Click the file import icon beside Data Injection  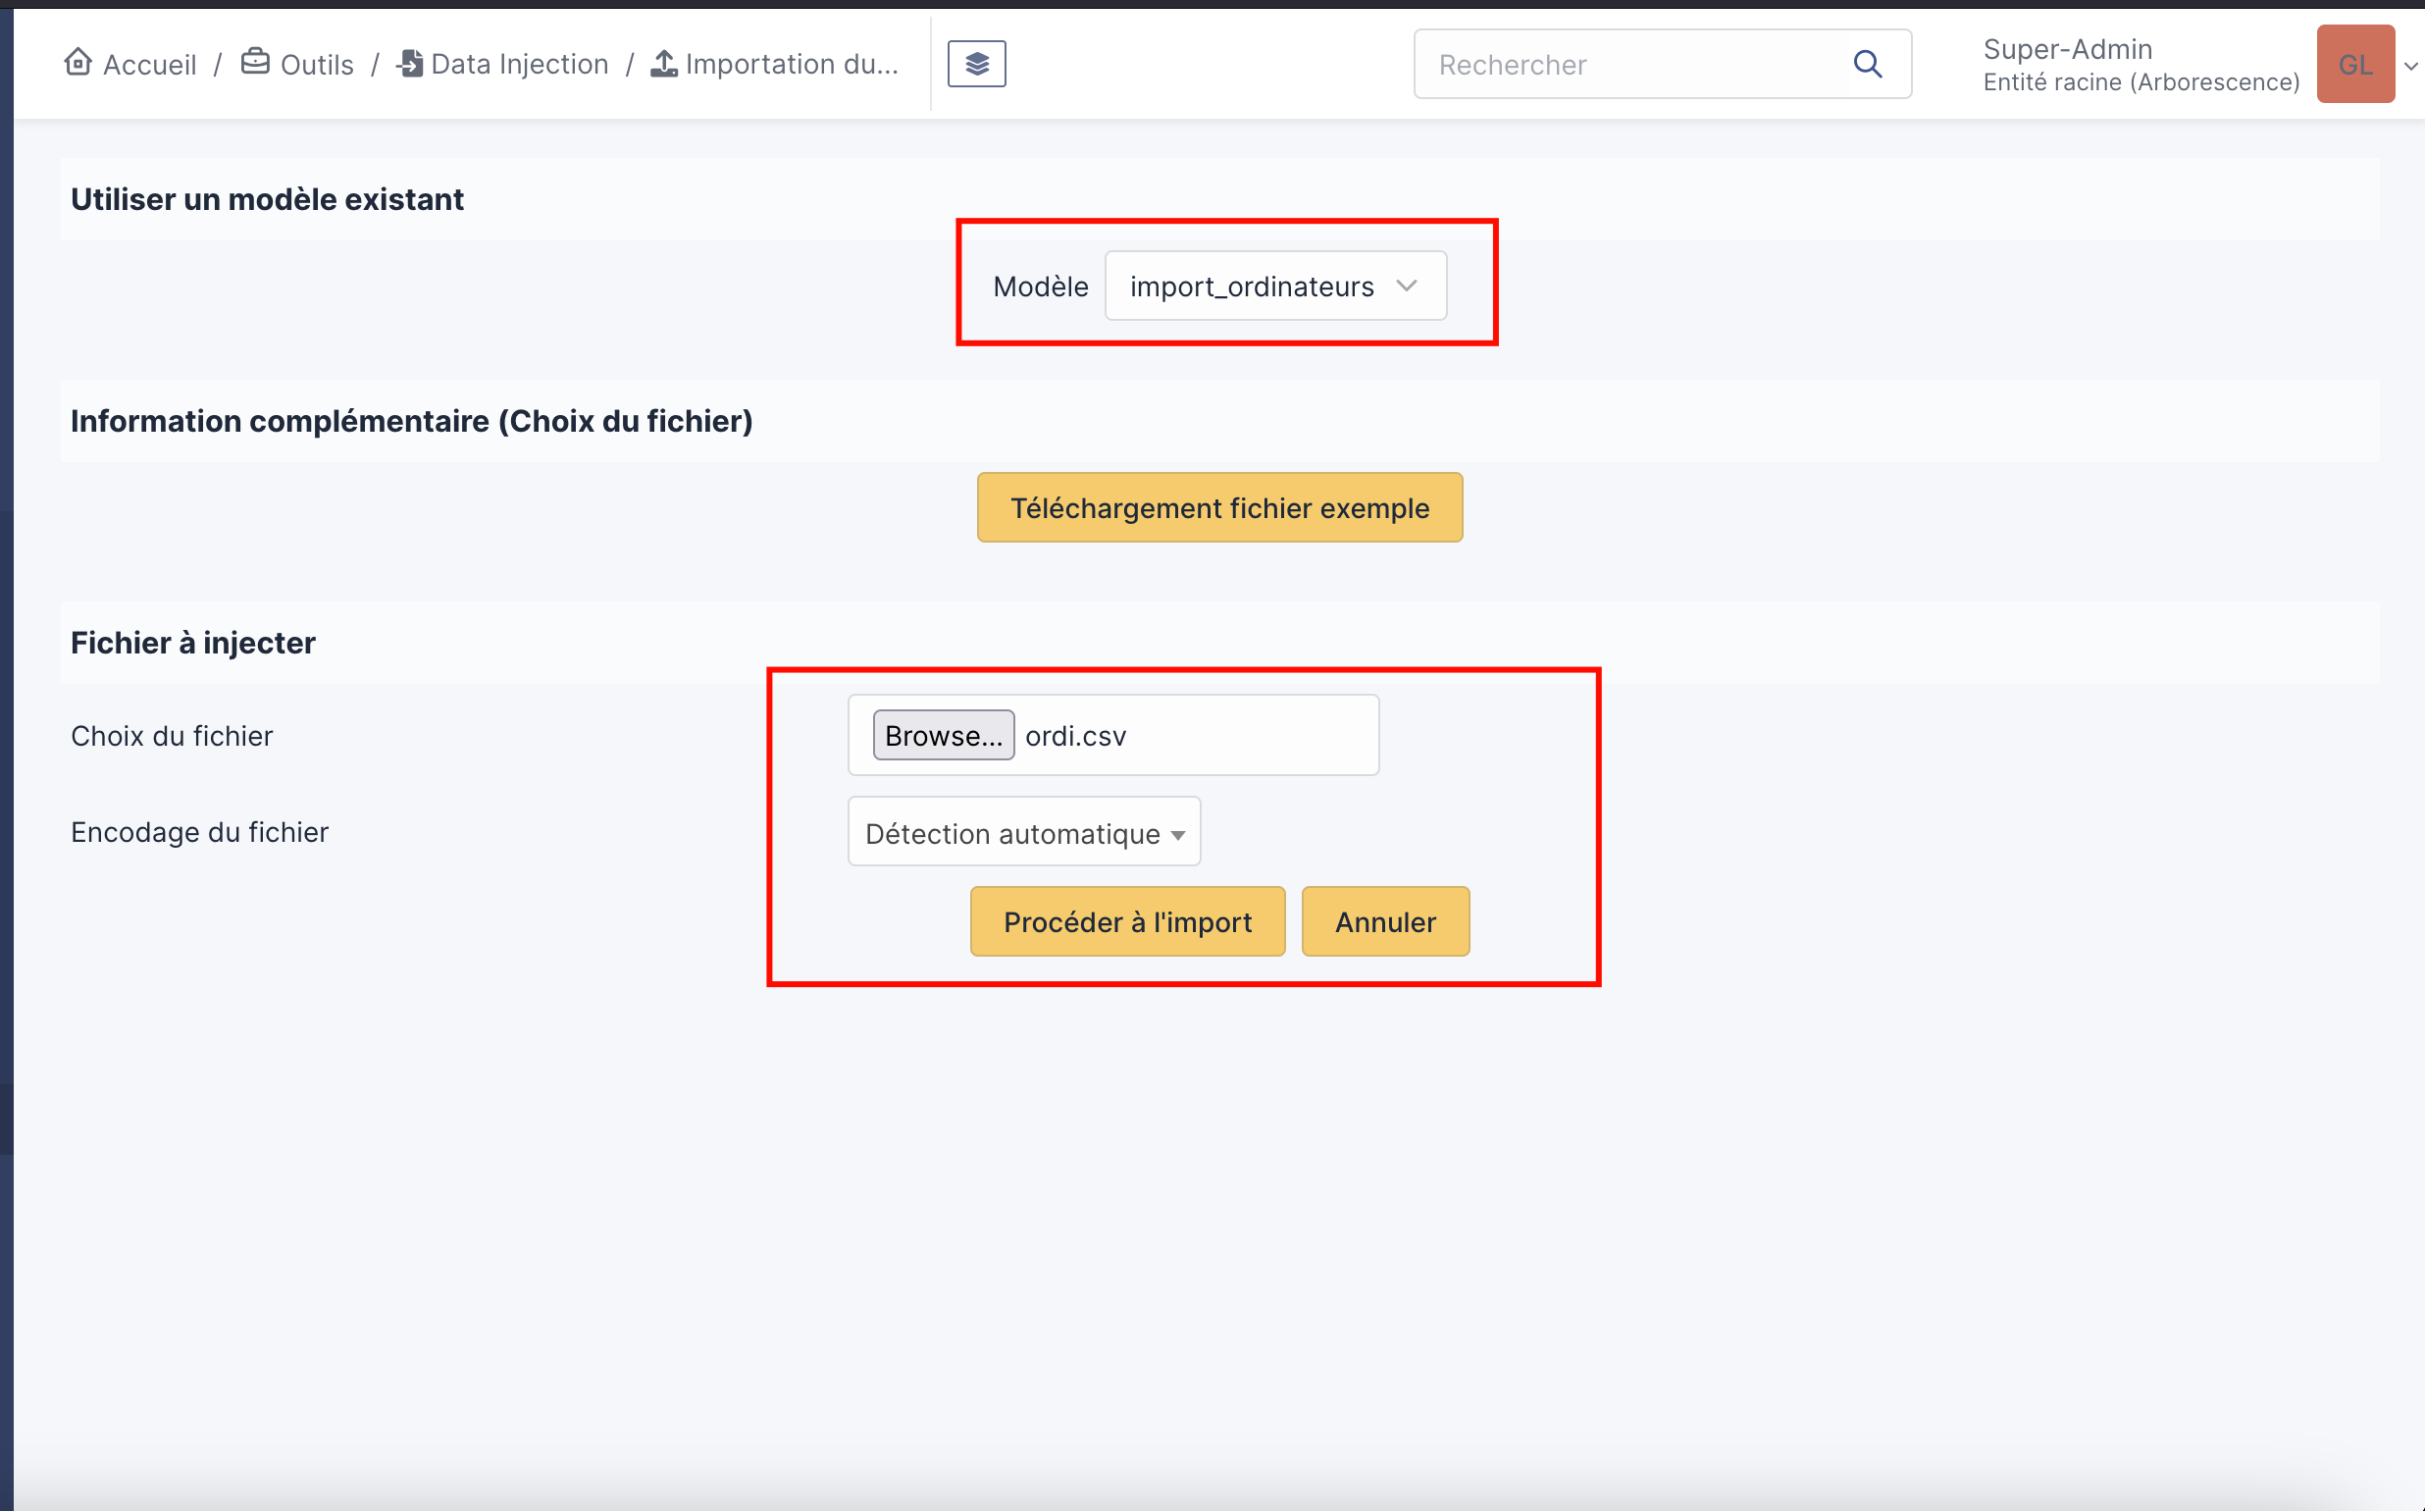[x=410, y=63]
